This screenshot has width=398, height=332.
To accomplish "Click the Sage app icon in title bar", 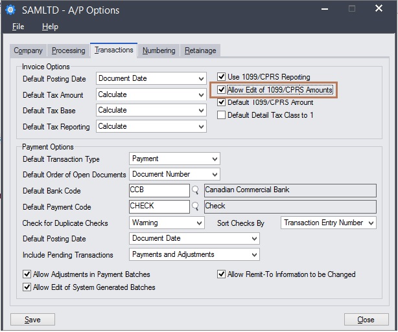I will click(10, 10).
